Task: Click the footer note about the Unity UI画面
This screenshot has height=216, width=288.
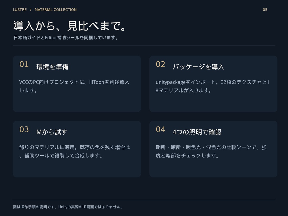Action: click(67, 207)
